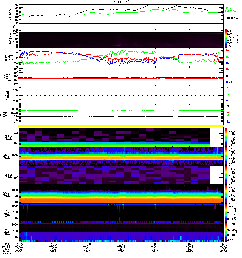Click the 6×10^4 colorbar tick label
242x258 pixels.
coord(231,31)
